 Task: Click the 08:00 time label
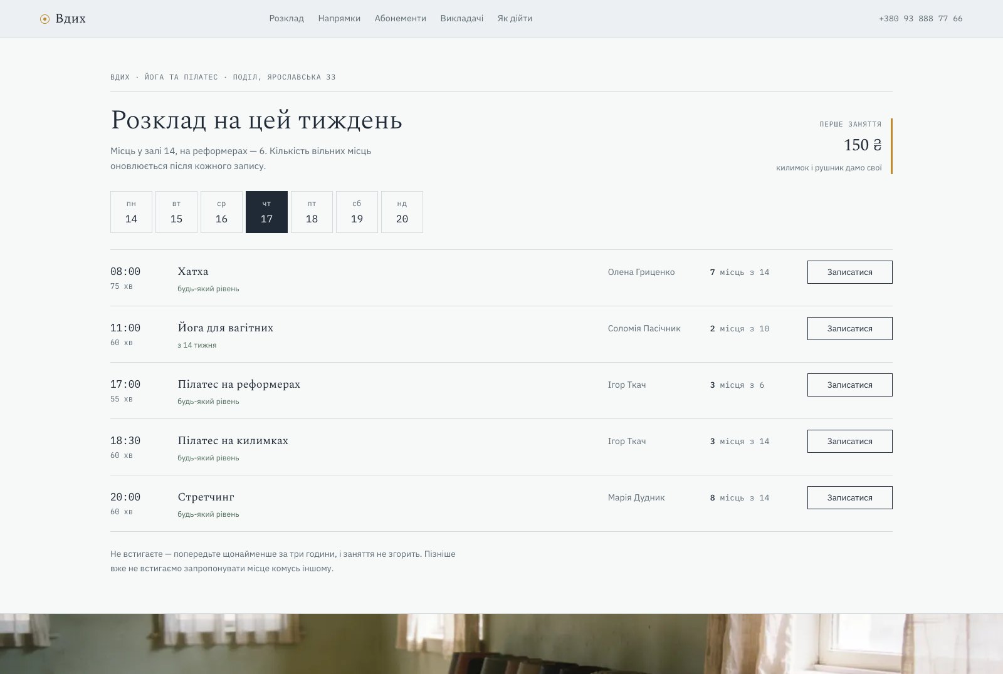click(125, 271)
